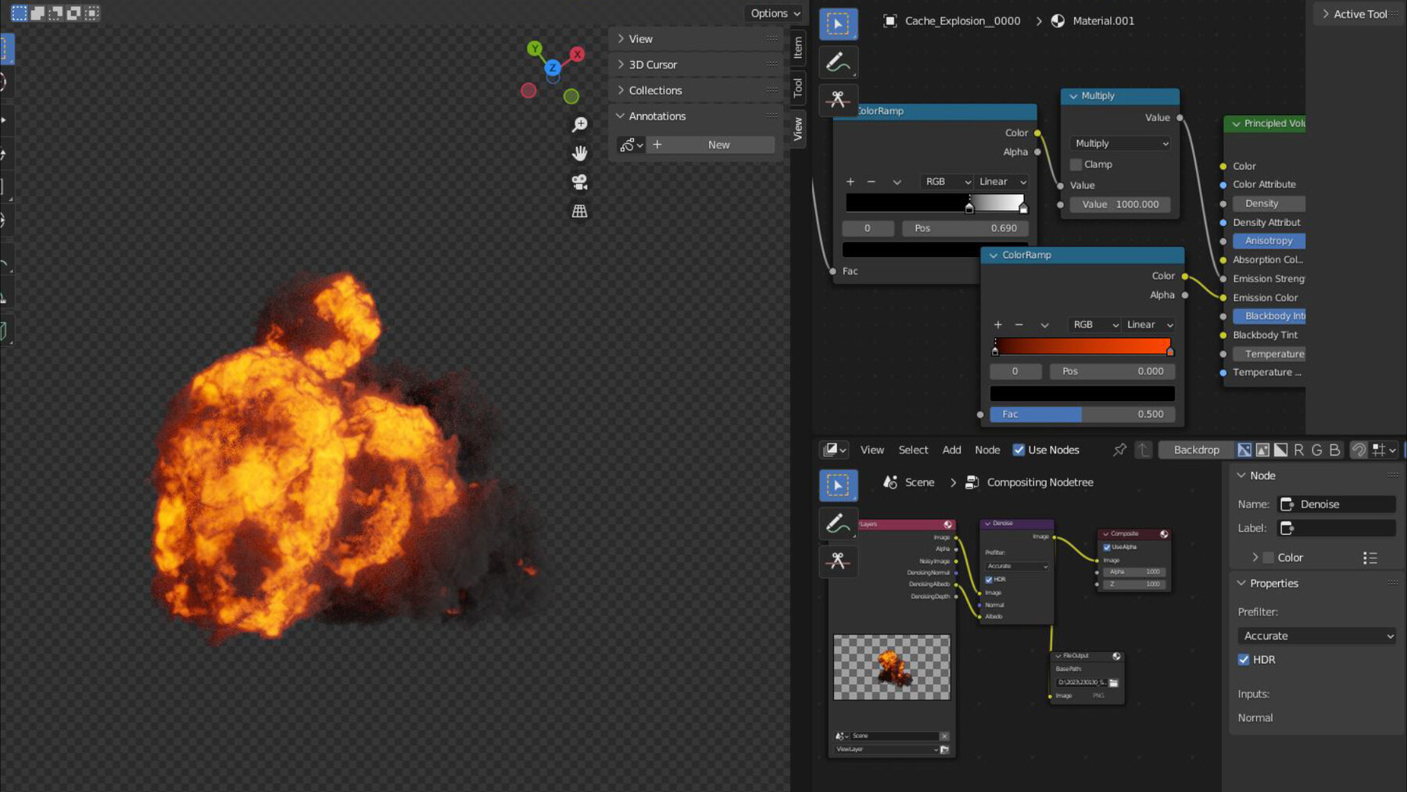Click the camera view icon in the viewport
Screen dimensions: 1407x792
pos(578,181)
